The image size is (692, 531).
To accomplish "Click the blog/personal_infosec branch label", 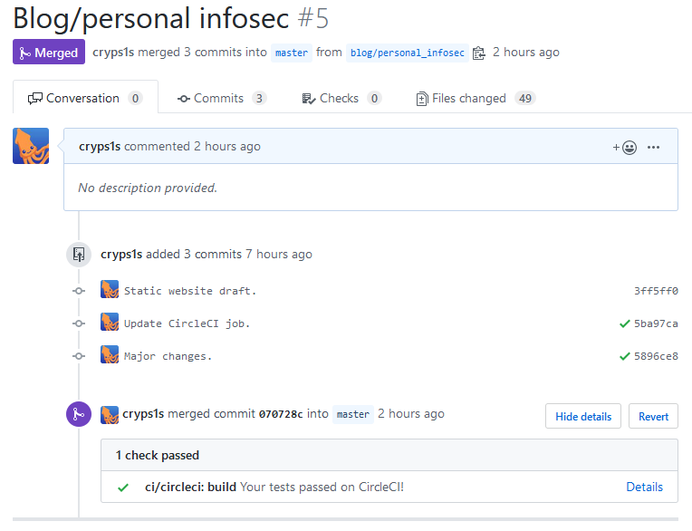I will [x=407, y=53].
